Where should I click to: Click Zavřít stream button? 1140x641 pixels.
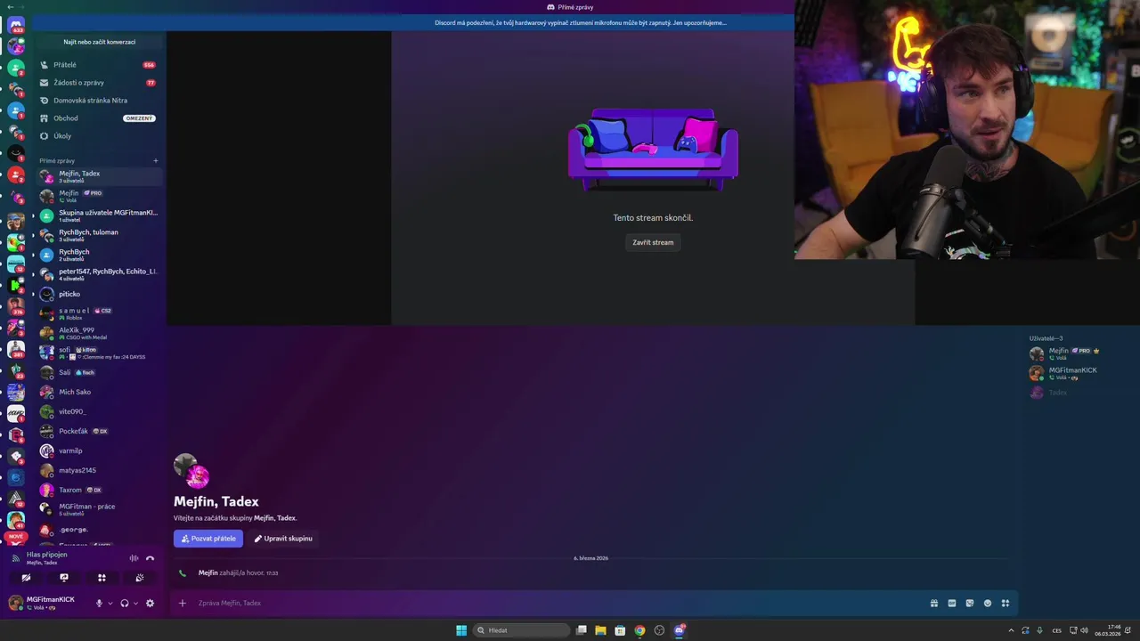click(x=653, y=242)
